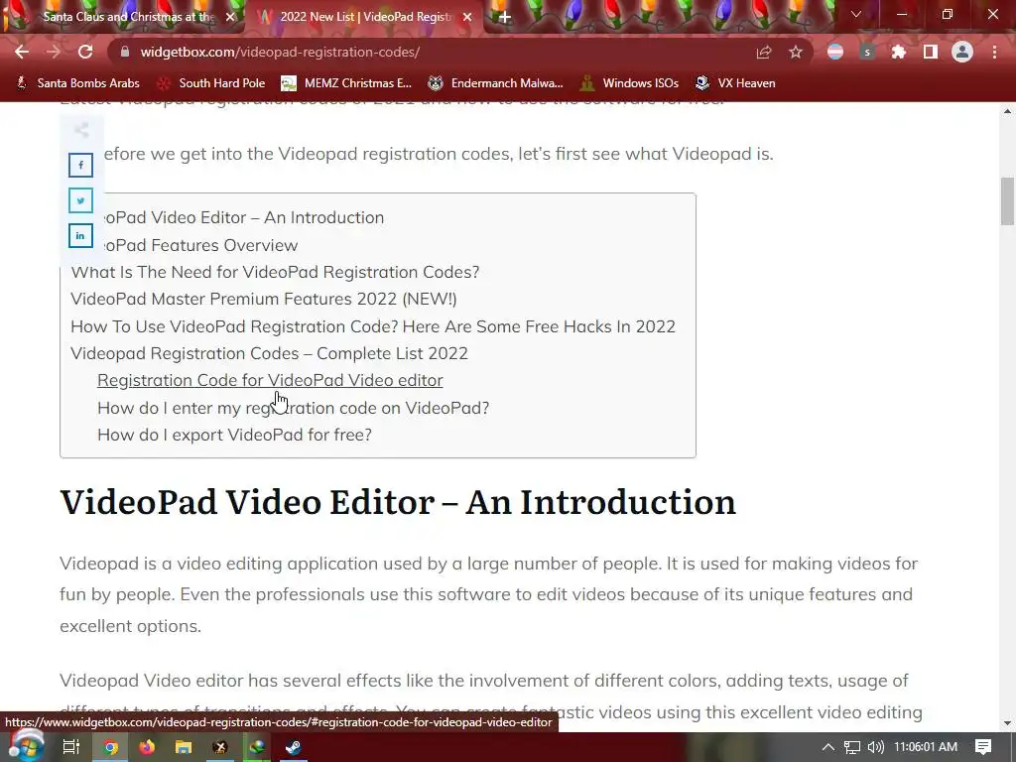Open the Windows Start button
This screenshot has height=762, width=1016.
26,746
